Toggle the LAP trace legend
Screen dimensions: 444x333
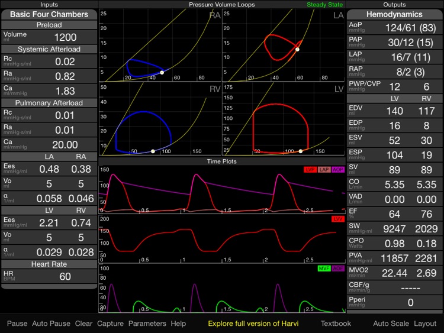[x=324, y=170]
